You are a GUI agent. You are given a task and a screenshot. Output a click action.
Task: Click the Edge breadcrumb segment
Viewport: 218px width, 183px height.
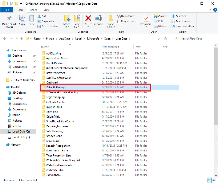(107, 38)
